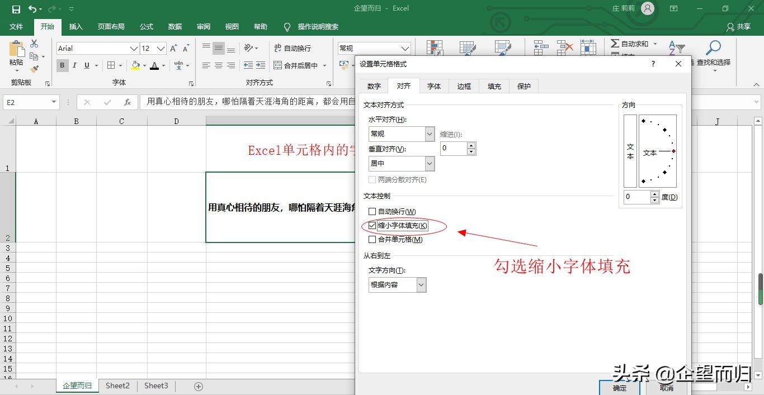Viewport: 764px width, 395px height.
Task: Apply underline formatting
Action: [87, 65]
